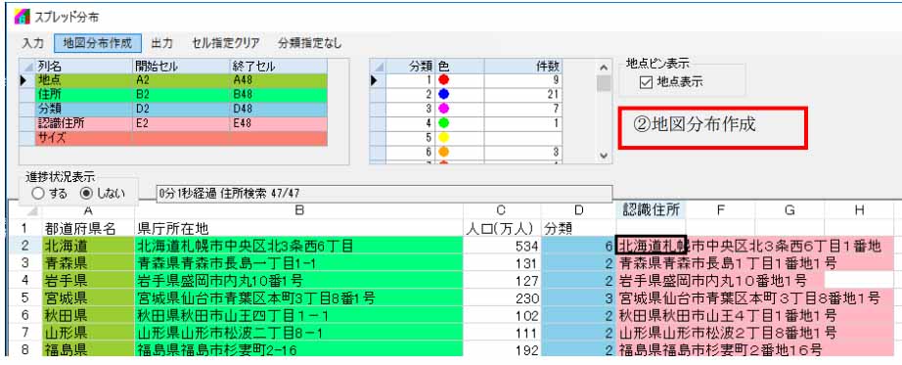Select spreadsheet column header C
Image resolution: width=902 pixels, height=365 pixels.
point(502,210)
